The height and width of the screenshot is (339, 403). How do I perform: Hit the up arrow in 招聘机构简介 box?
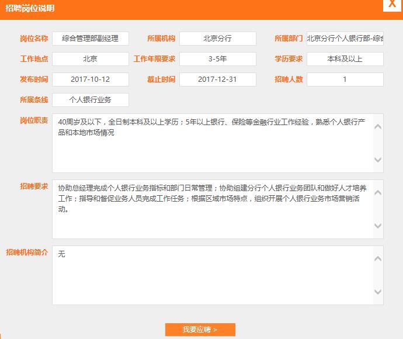tap(378, 258)
